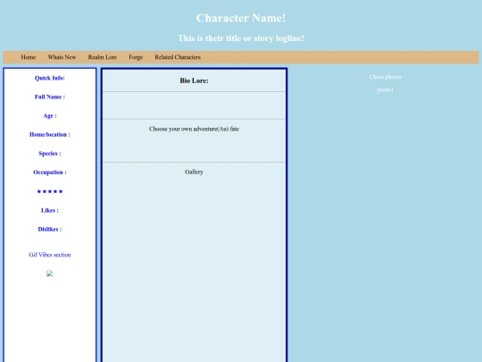Go to the Whats New page

pyautogui.click(x=62, y=57)
